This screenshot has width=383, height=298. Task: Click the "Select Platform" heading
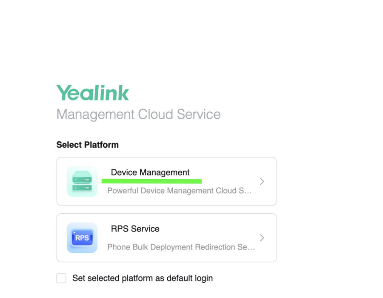[87, 145]
